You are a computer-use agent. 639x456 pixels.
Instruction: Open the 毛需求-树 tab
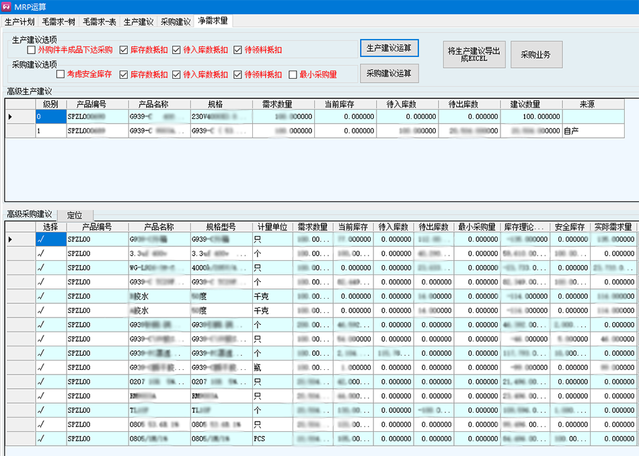coord(59,22)
